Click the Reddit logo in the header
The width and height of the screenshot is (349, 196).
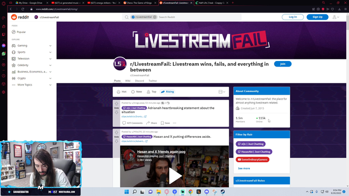coord(20,17)
